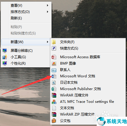Choose ATL MFC Trace Tool settings file
Viewport: 127px width, 126px height.
point(87,102)
